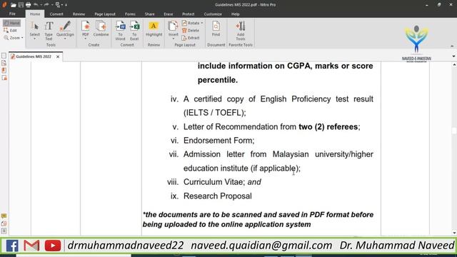Expand the Select tool arrow
This screenshot has height=257, width=457.
click(x=34, y=39)
